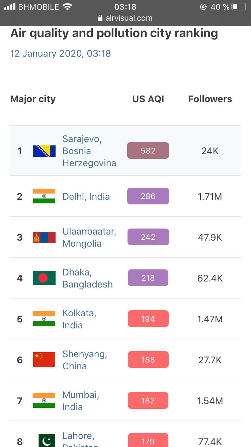Tap the US AQI column header

[x=148, y=99]
